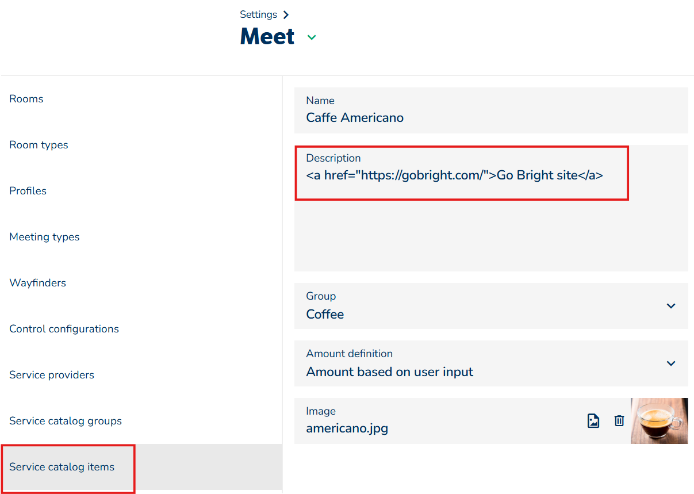Screen dimensions: 694x494
Task: Delete the americano.jpg image with trash icon
Action: pos(619,421)
